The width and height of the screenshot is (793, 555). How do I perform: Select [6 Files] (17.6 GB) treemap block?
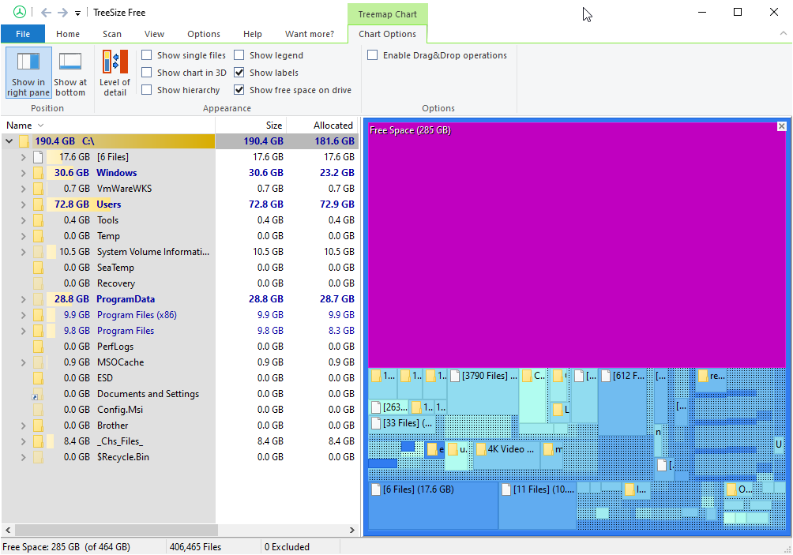coord(433,505)
